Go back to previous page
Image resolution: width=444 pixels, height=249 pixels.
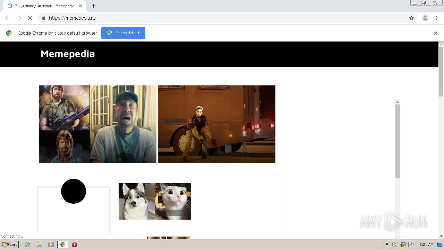pos(8,18)
